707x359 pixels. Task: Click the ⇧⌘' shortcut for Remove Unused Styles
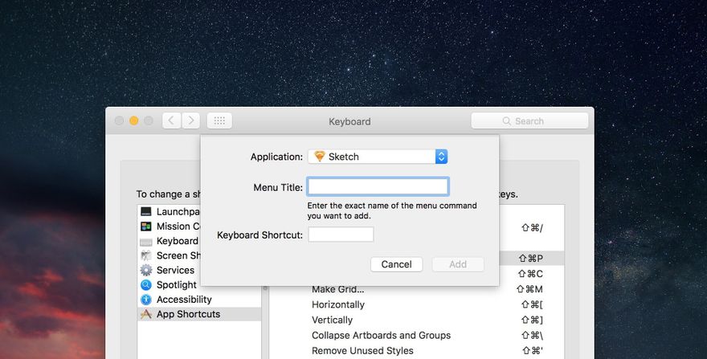[533, 350]
